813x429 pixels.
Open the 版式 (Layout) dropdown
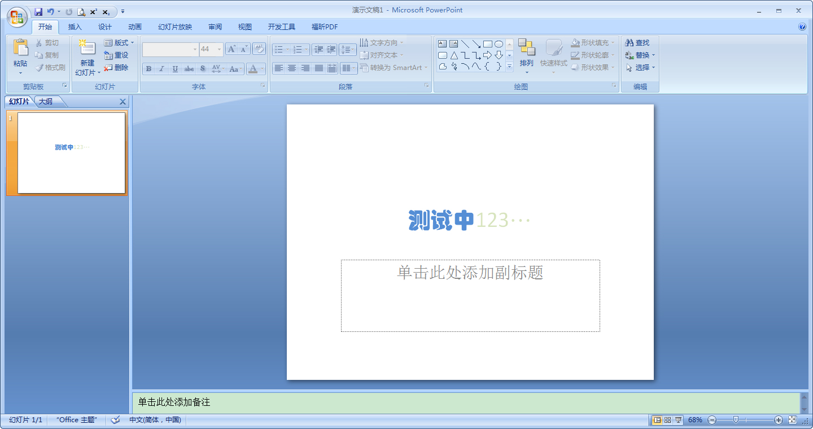[x=120, y=42]
